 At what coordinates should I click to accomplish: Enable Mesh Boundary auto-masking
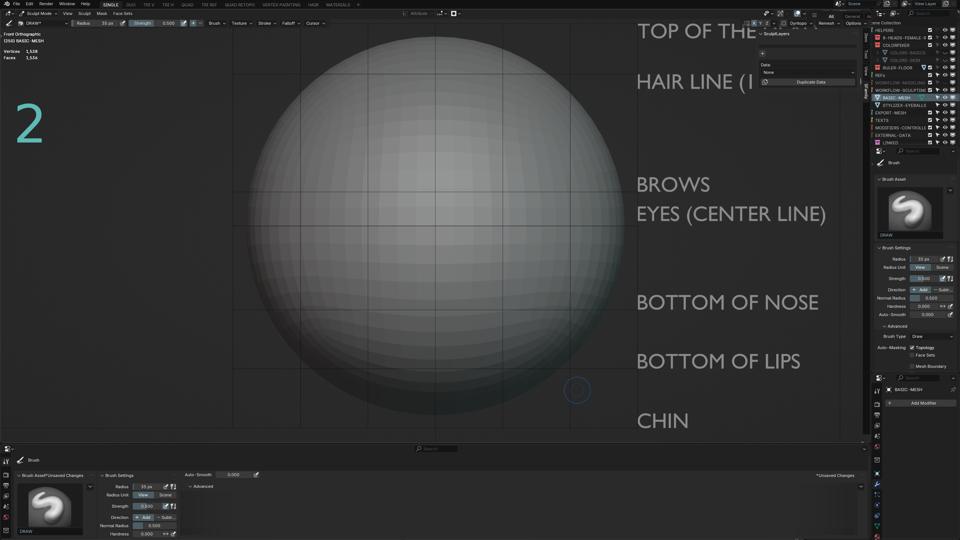point(912,366)
